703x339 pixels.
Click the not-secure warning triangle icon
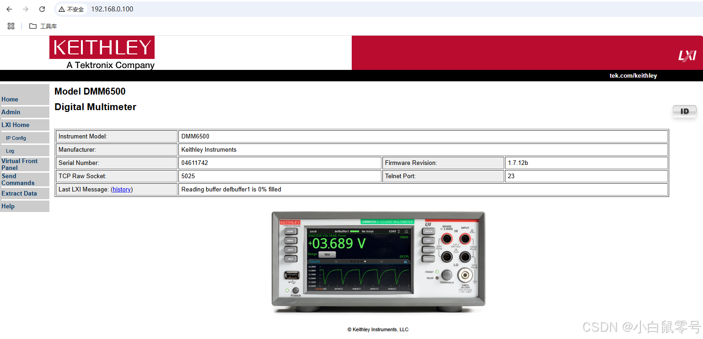pos(62,9)
